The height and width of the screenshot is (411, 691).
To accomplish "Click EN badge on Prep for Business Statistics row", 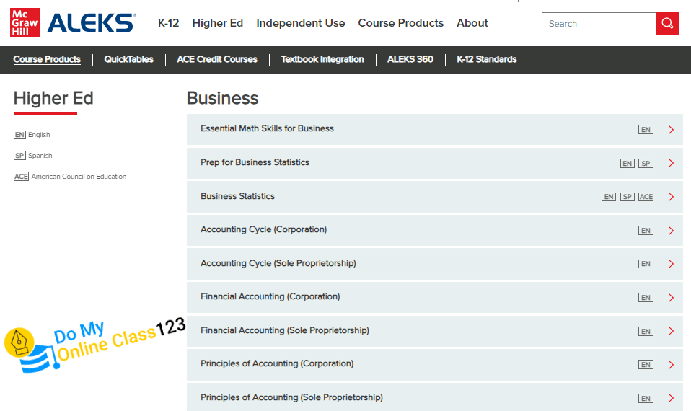I will tap(627, 164).
